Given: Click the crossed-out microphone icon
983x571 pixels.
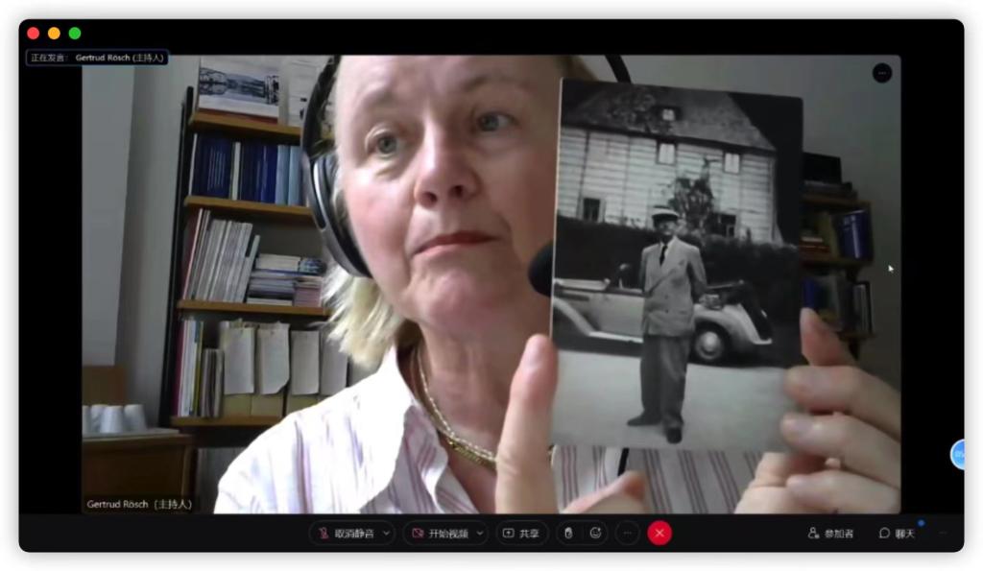Looking at the screenshot, I should (324, 534).
